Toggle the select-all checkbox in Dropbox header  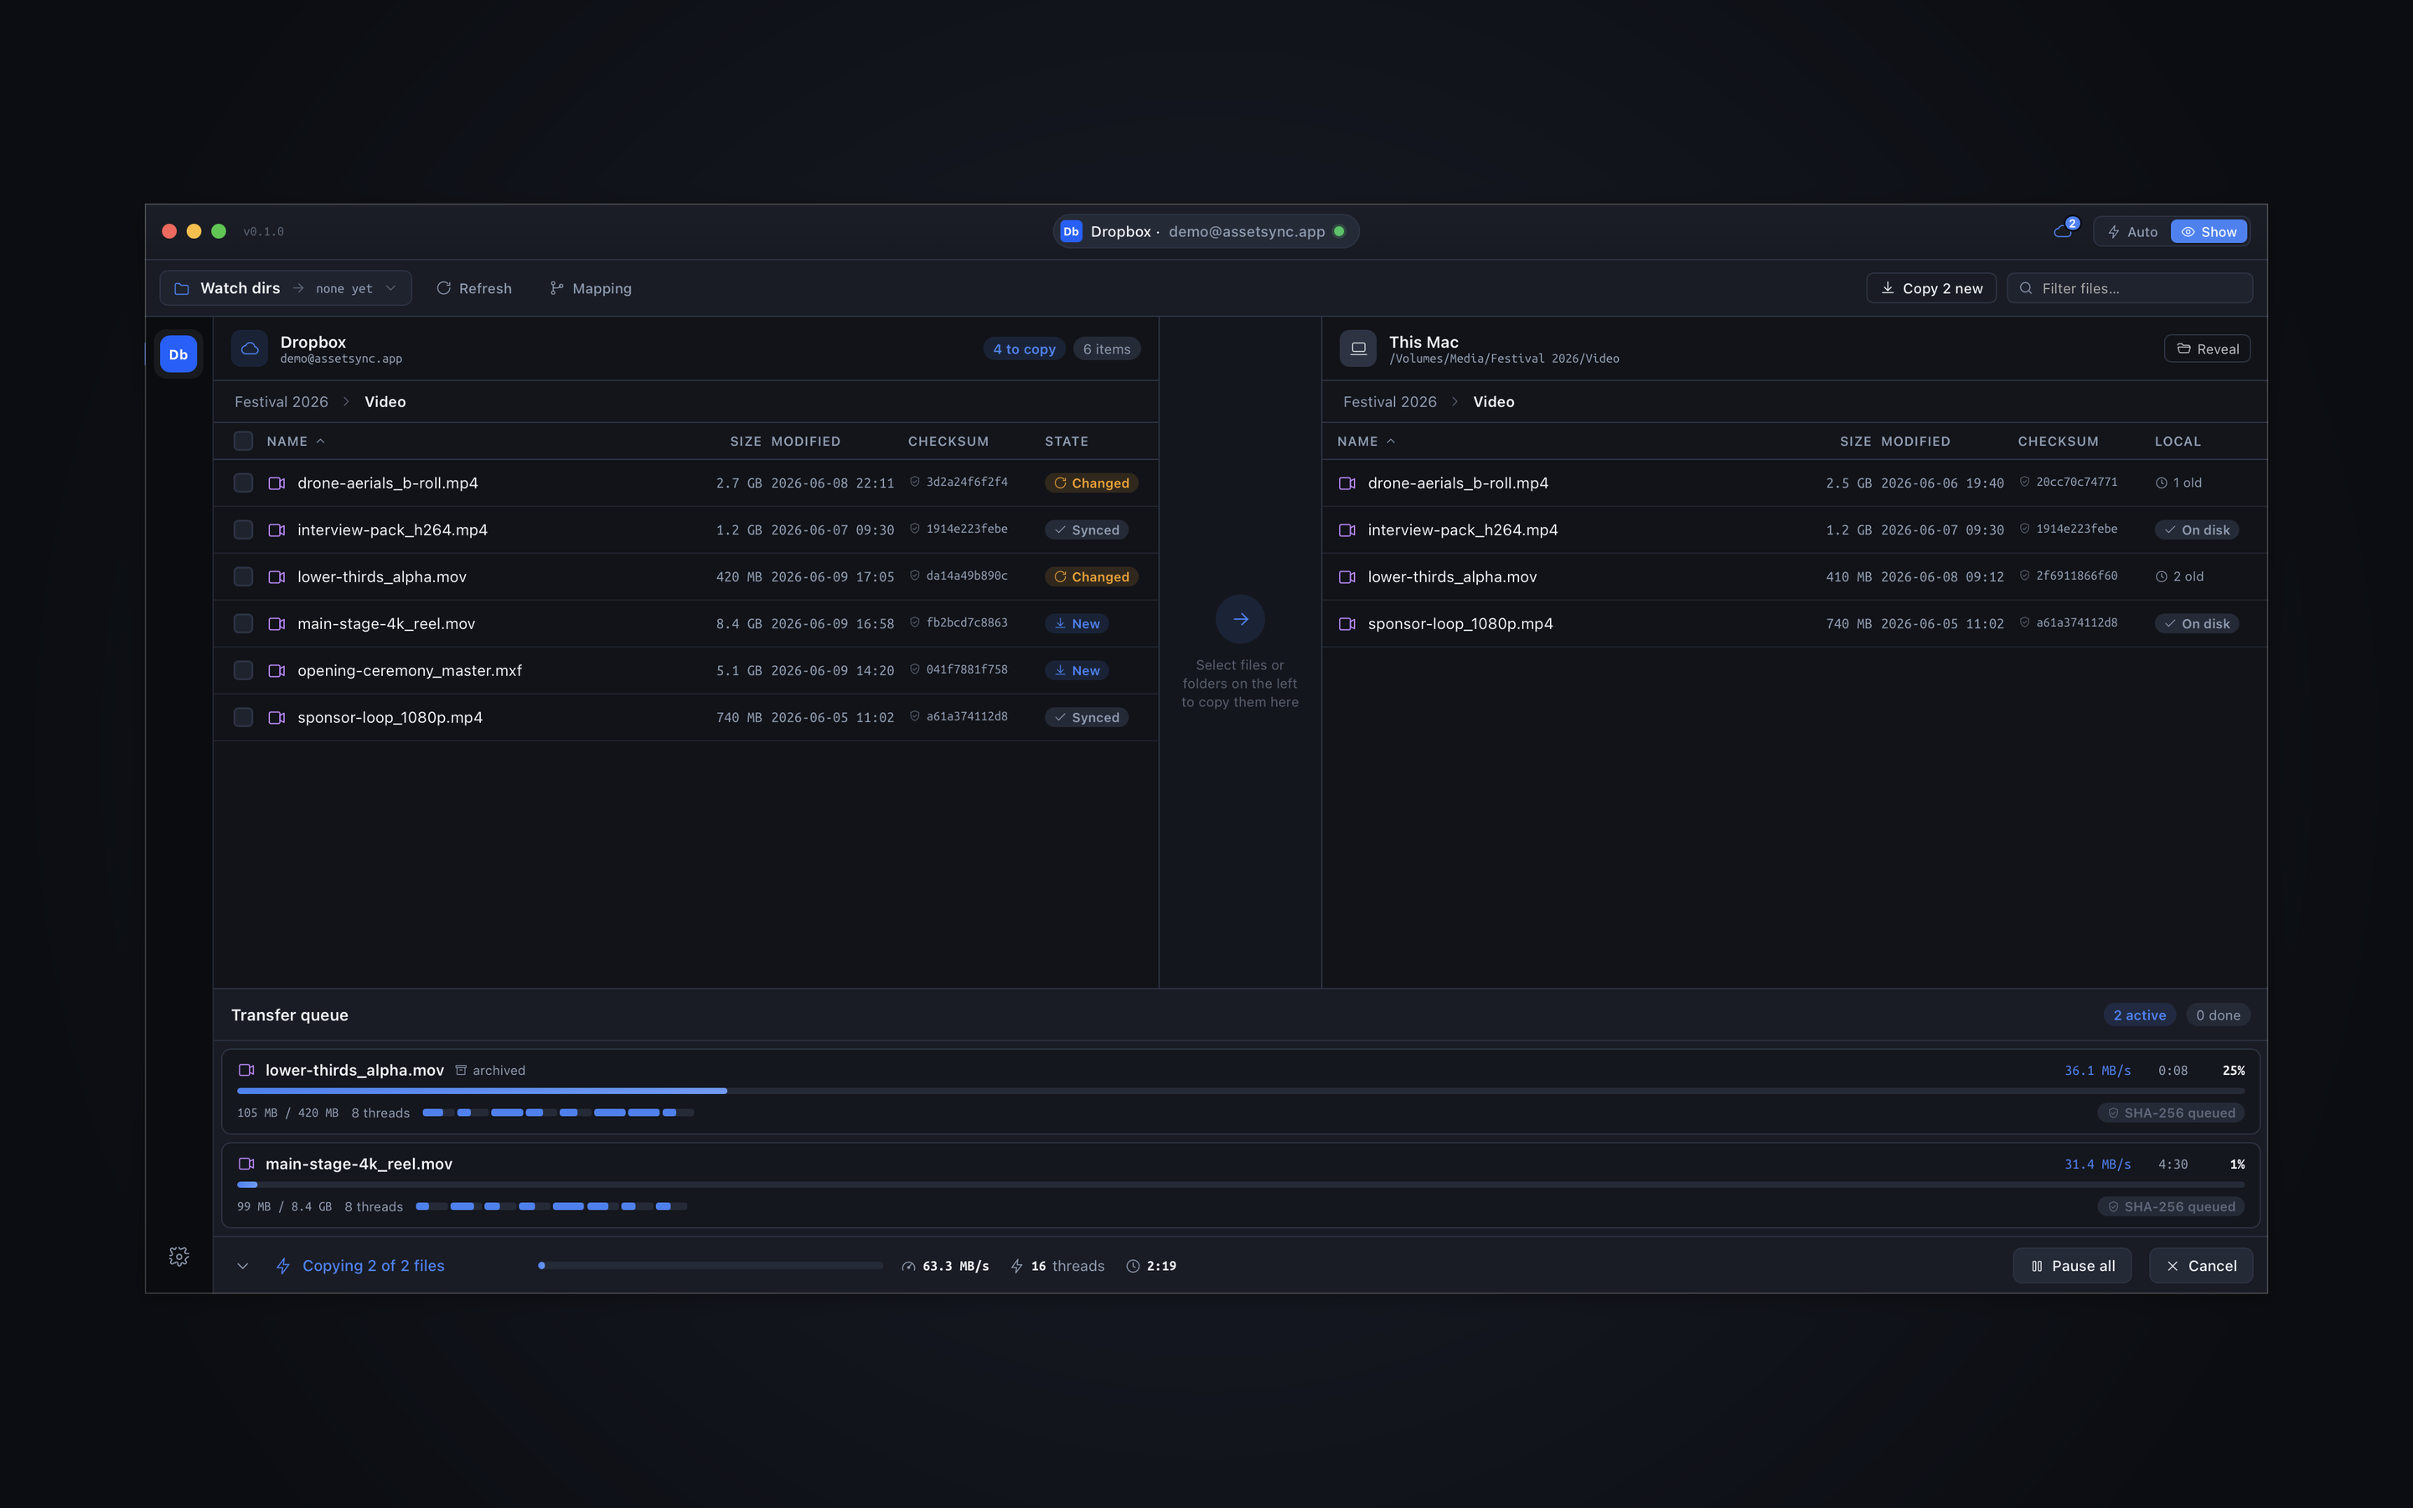[x=243, y=441]
